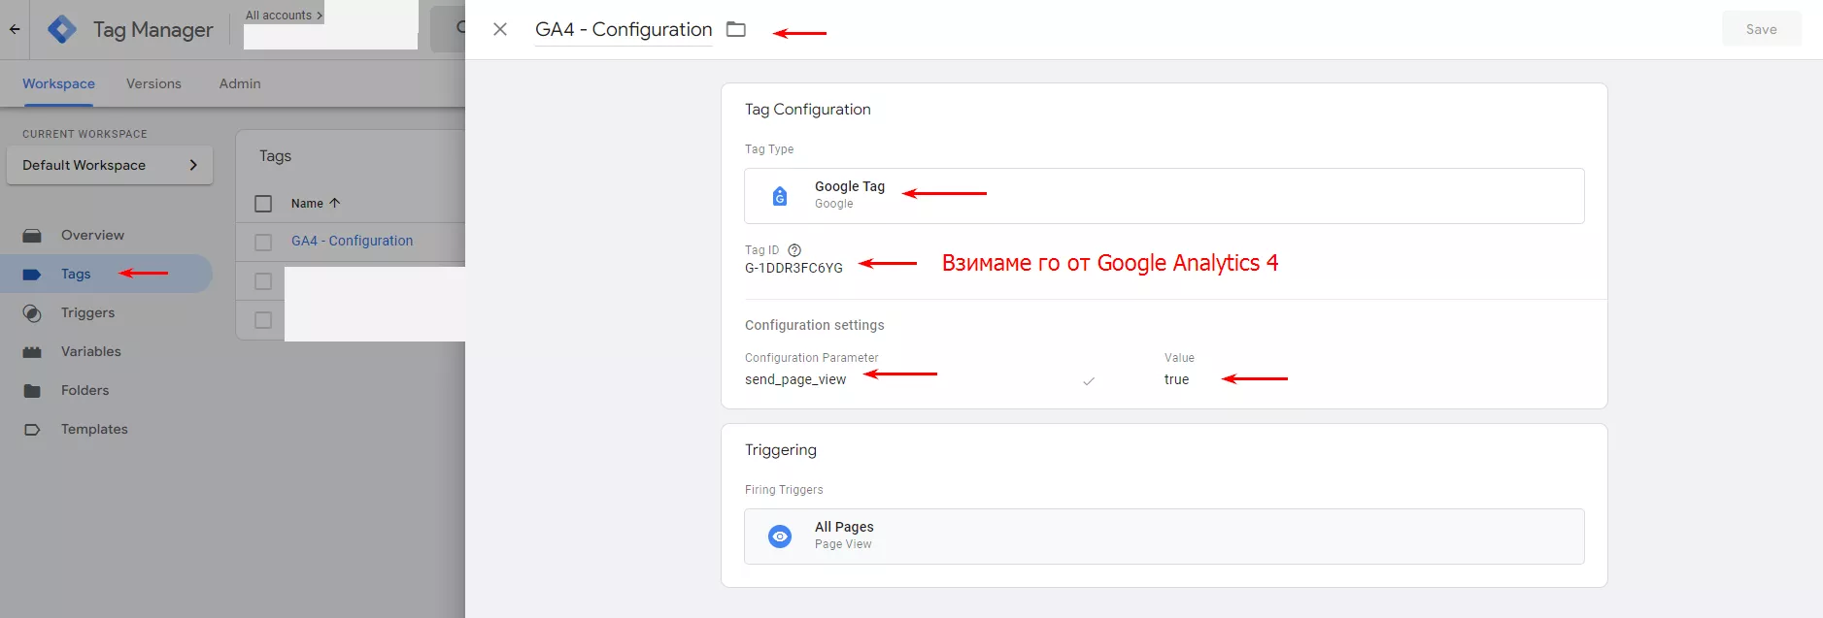Screen dimensions: 1823x618
Task: Check the GA4 - Configuration row checkbox
Action: tap(263, 243)
